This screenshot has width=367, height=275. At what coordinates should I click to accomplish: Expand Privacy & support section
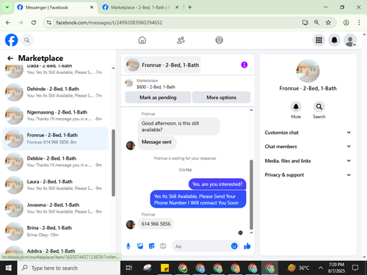[308, 175]
